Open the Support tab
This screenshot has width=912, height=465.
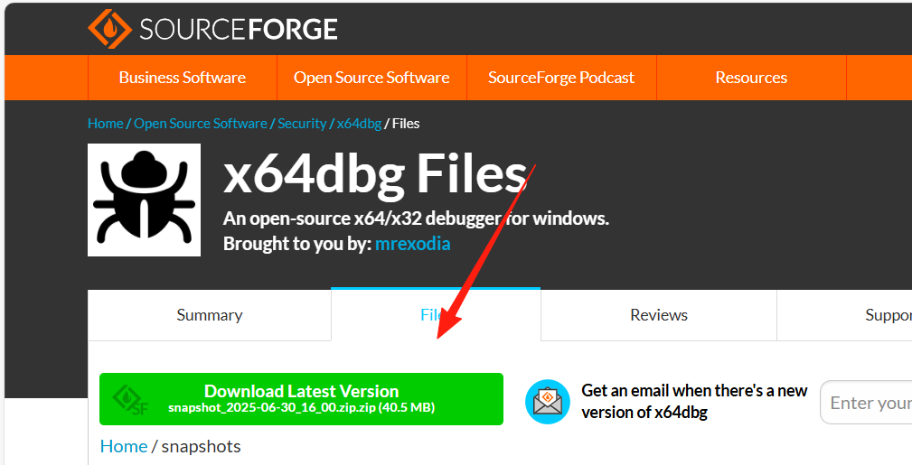(x=888, y=315)
